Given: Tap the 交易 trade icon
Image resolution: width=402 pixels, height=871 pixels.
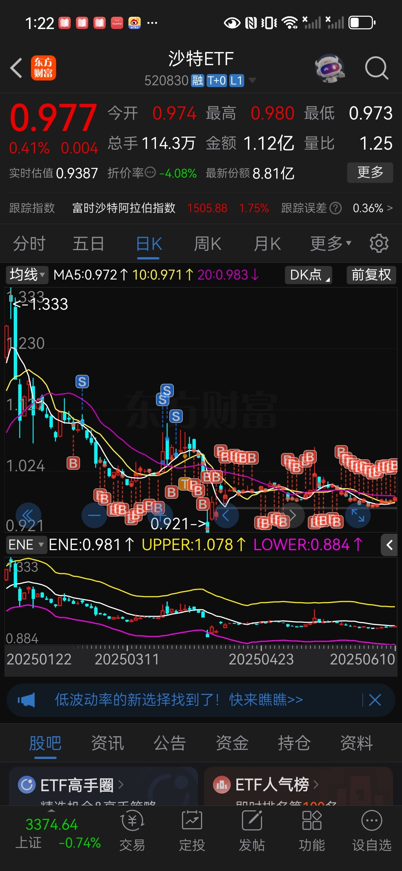Looking at the screenshot, I should (x=132, y=820).
